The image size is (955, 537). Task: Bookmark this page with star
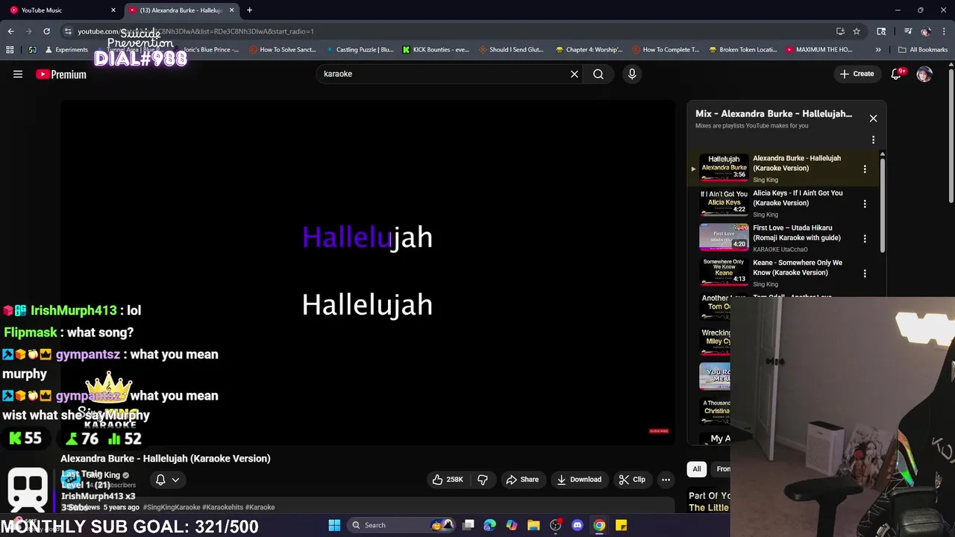pyautogui.click(x=857, y=31)
